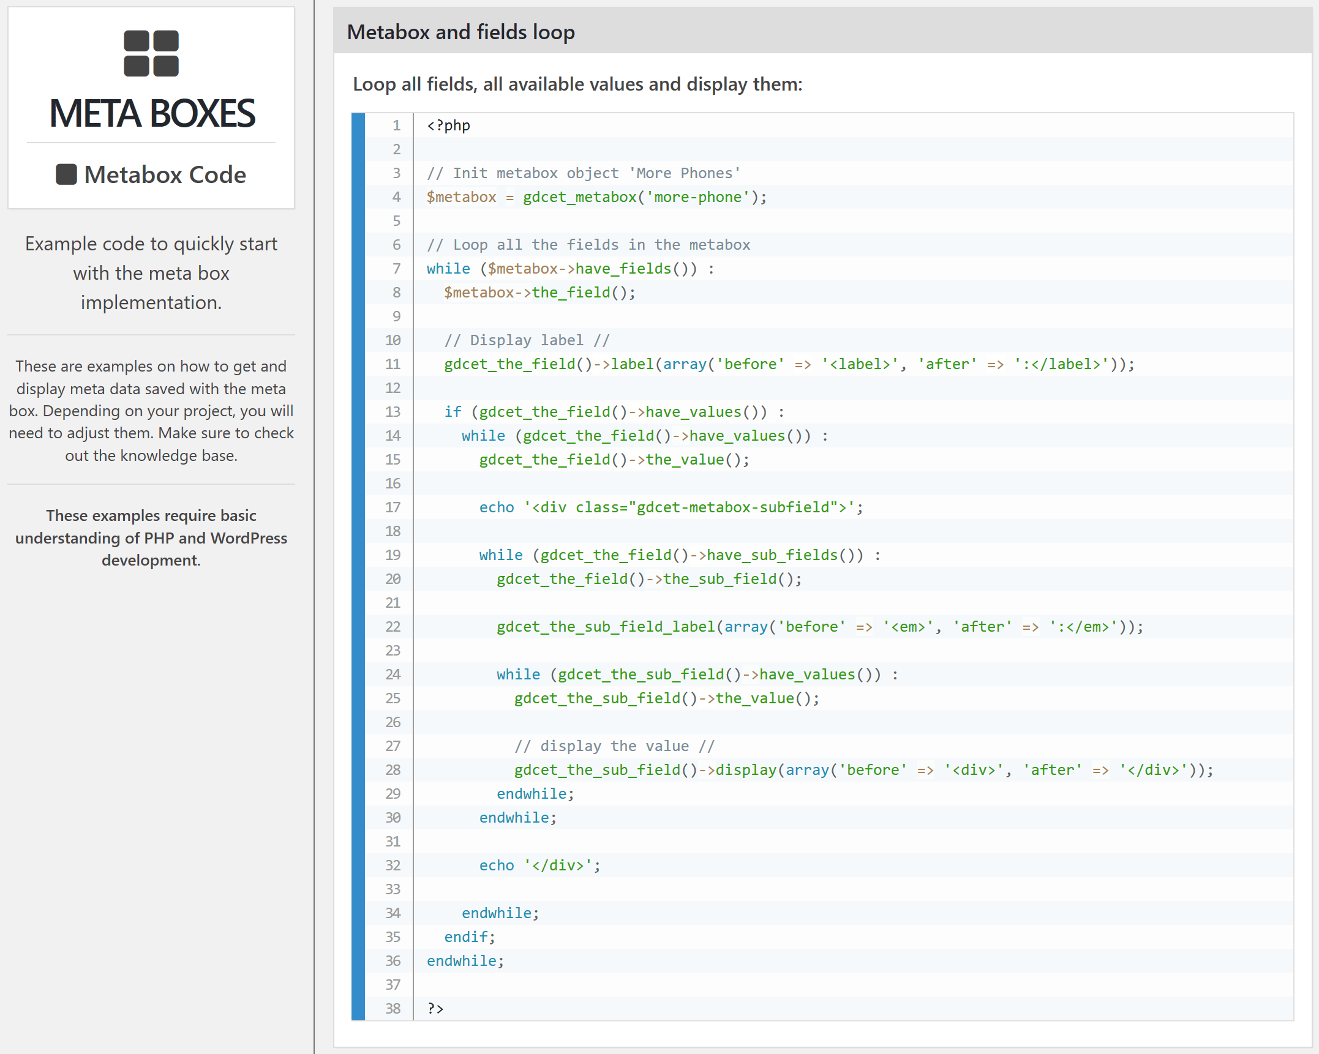
Task: Click the closing '?>' tag on line 38
Action: [x=435, y=1009]
